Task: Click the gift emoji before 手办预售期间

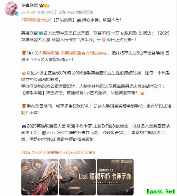Action: pyautogui.click(x=24, y=106)
